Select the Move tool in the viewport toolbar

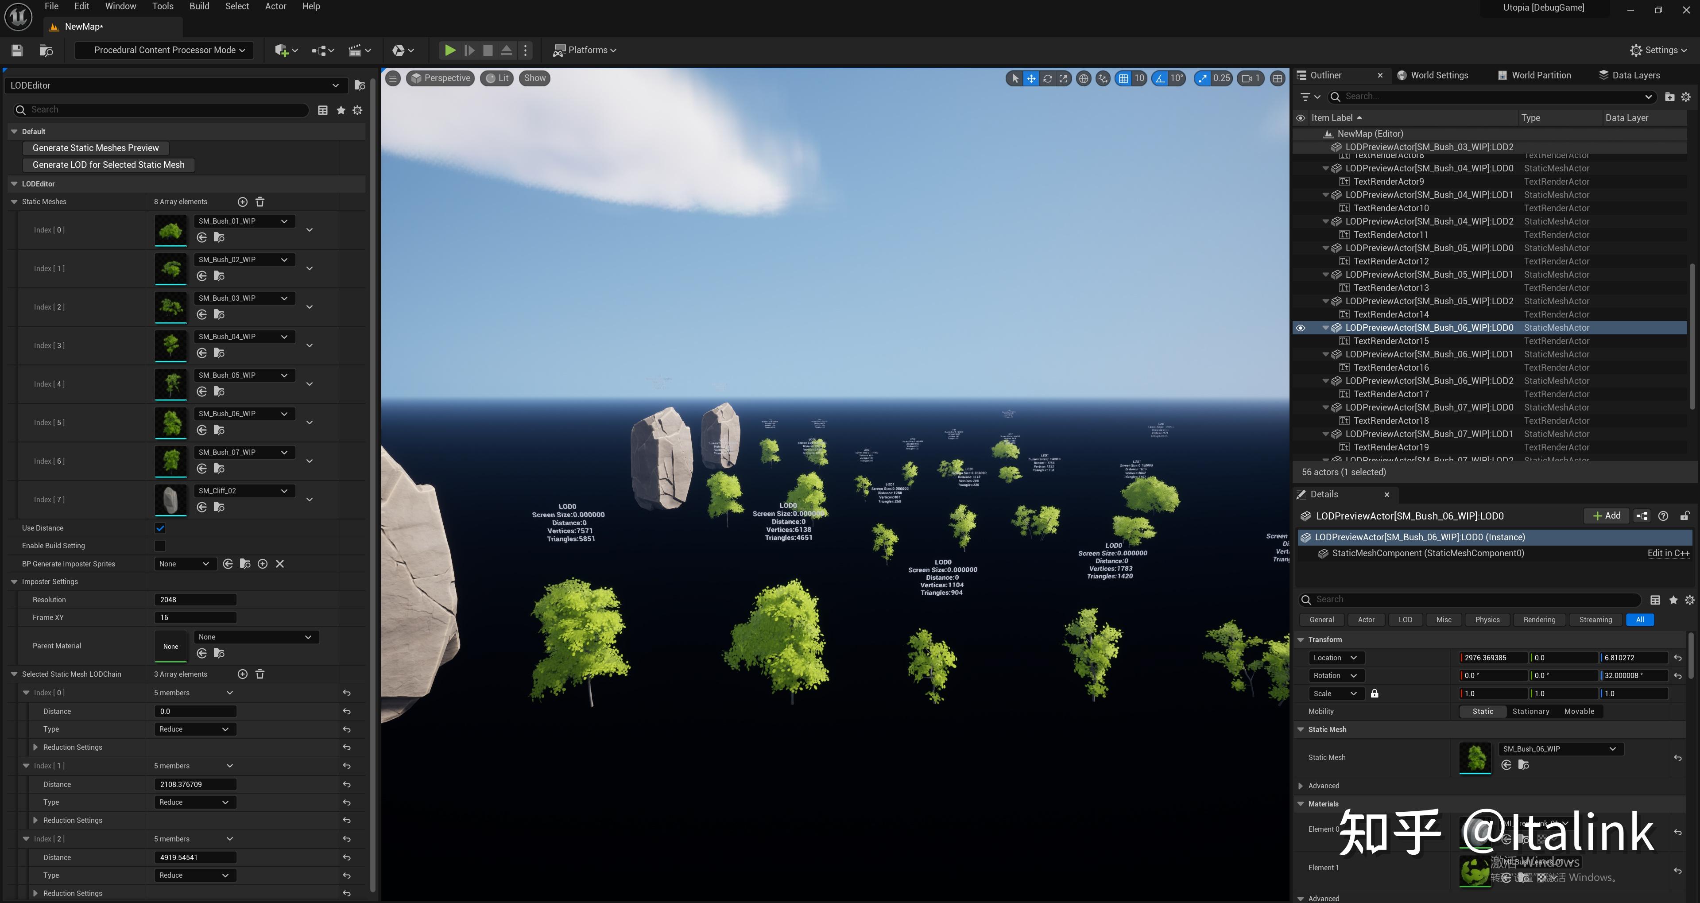(1030, 78)
